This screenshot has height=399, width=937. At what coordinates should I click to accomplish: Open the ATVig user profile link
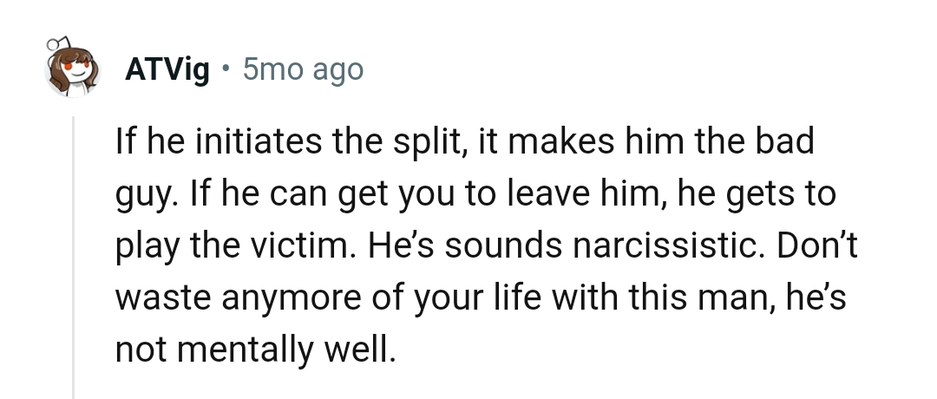coord(167,70)
